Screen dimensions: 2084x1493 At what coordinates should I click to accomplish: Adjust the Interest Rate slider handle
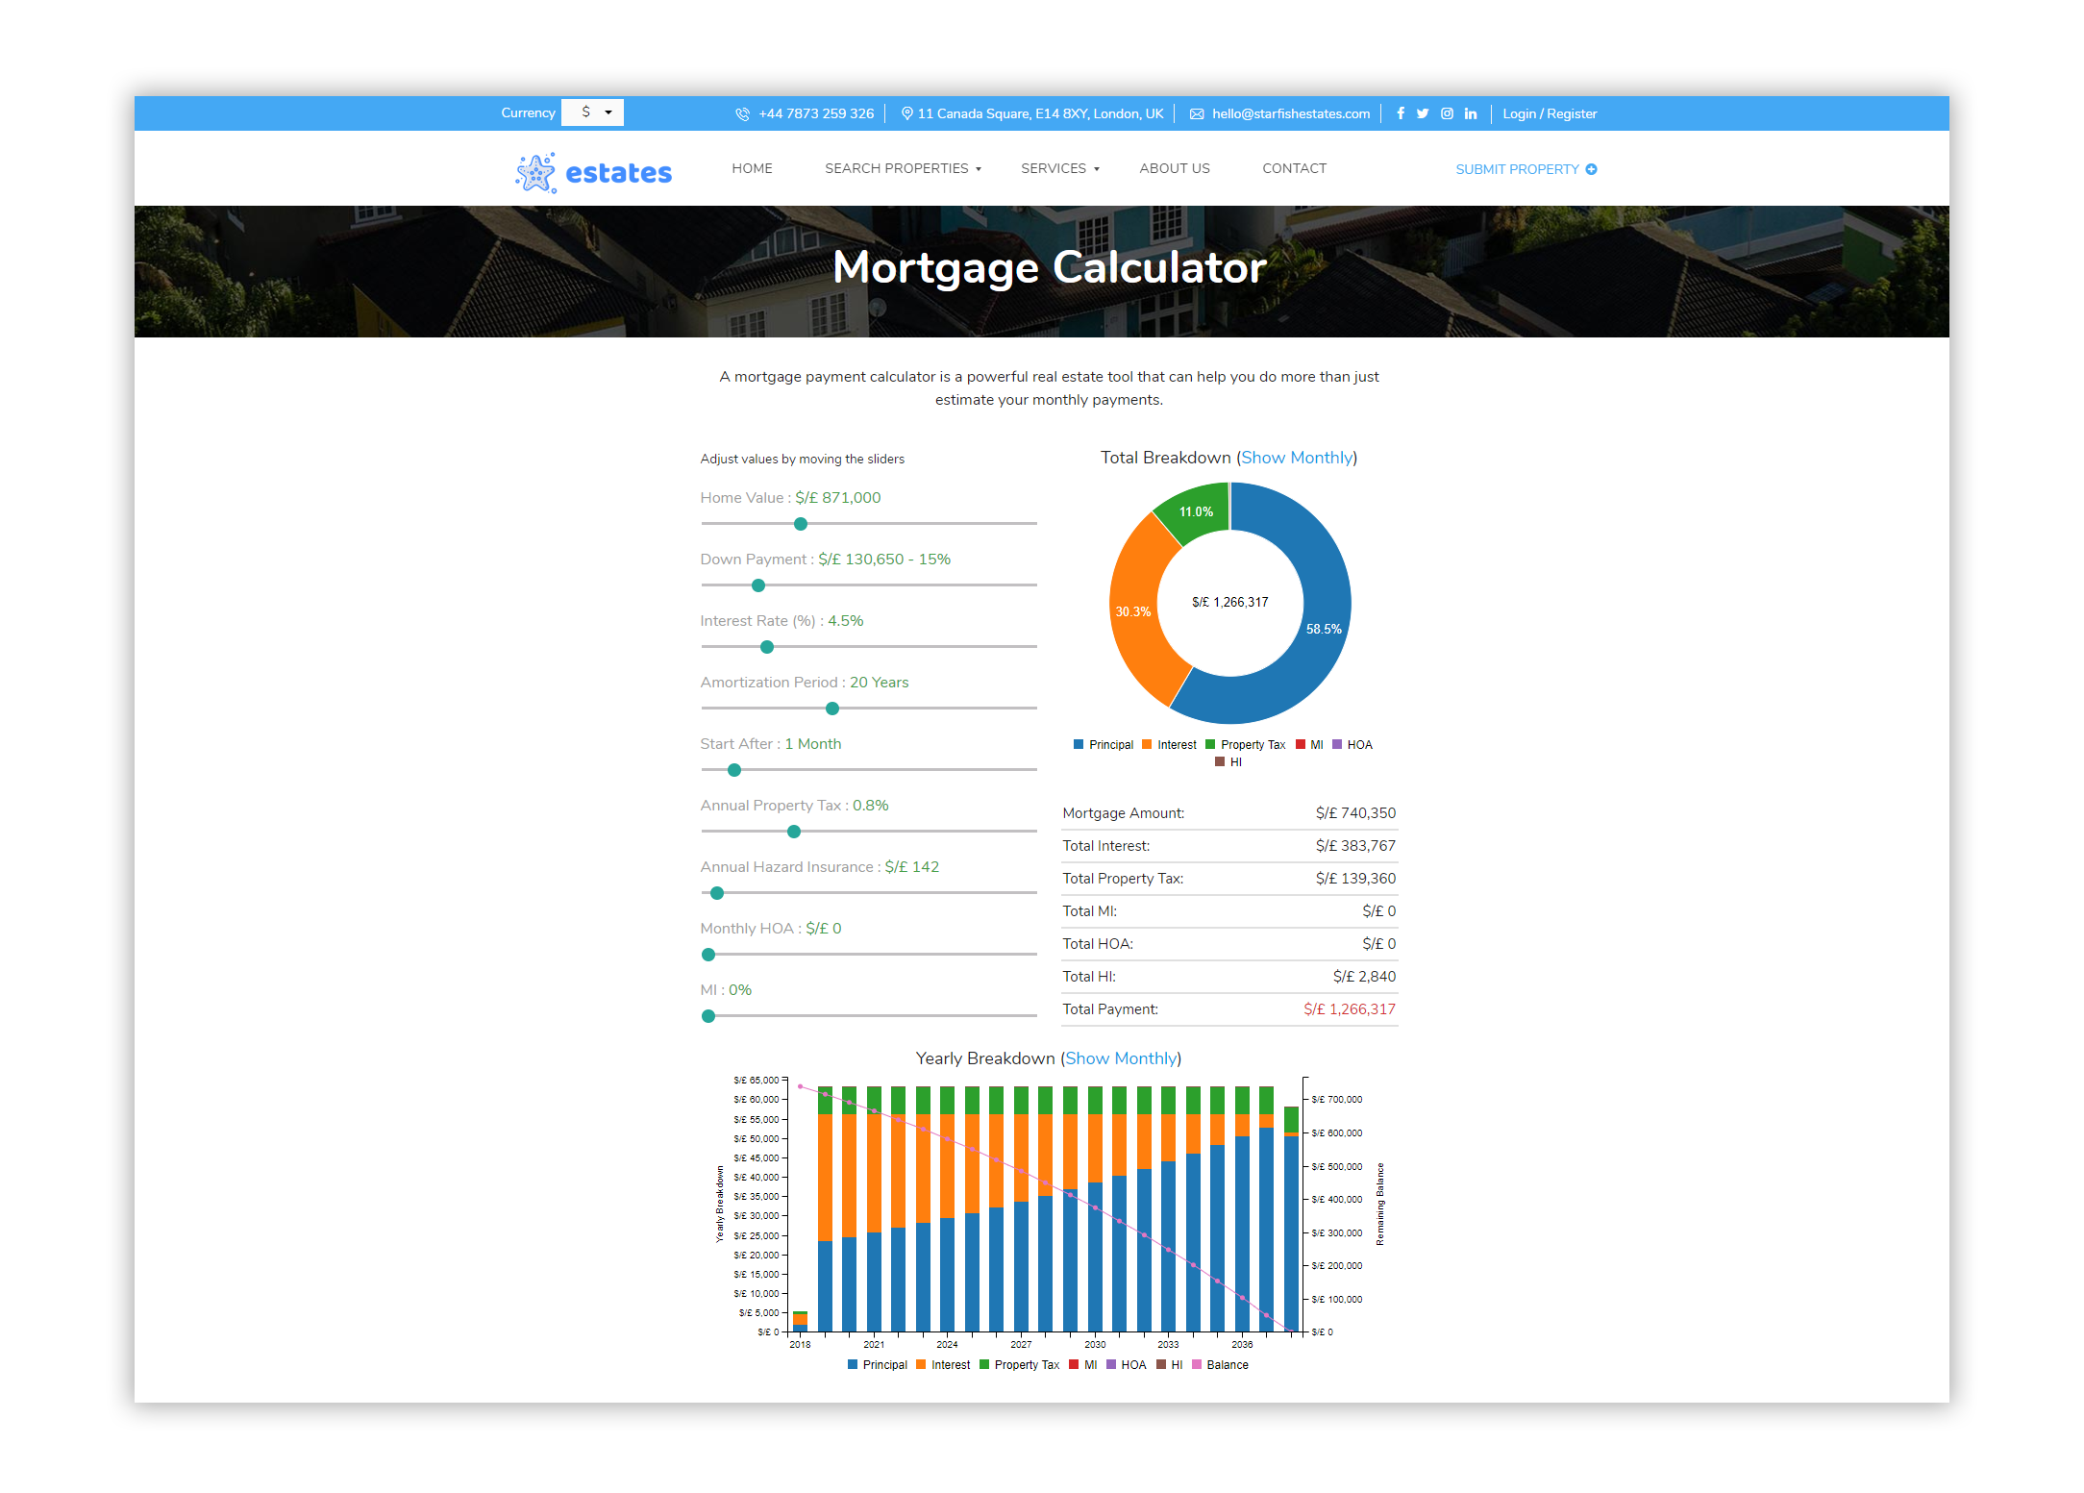(x=766, y=646)
